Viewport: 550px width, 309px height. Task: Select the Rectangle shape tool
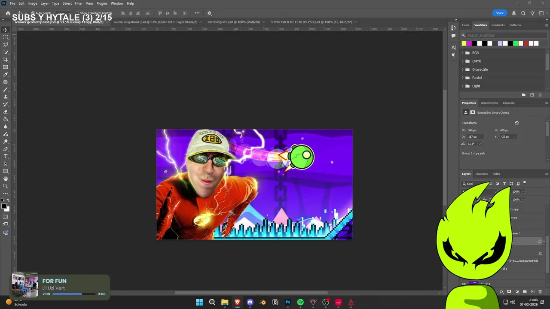pyautogui.click(x=6, y=171)
